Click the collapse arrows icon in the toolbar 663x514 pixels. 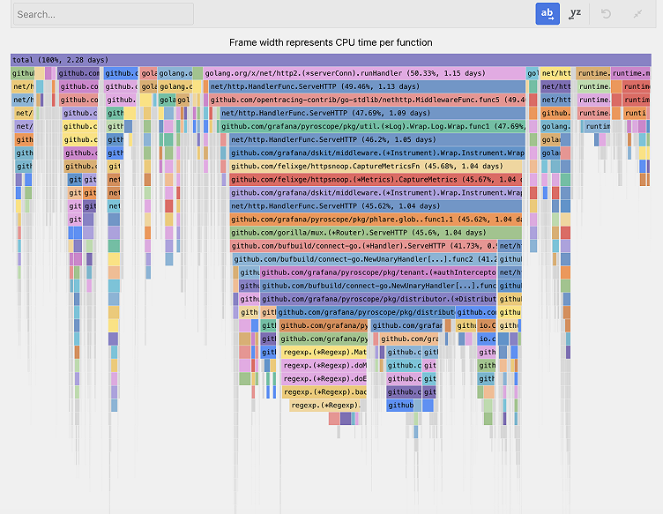(637, 13)
